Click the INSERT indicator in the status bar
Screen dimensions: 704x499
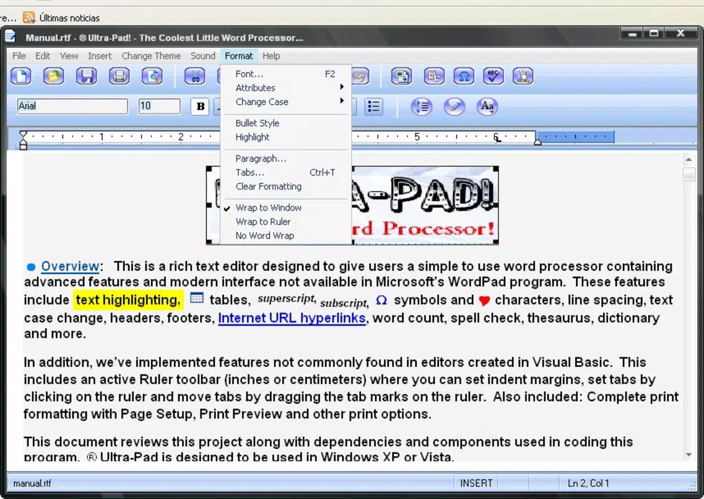(476, 483)
